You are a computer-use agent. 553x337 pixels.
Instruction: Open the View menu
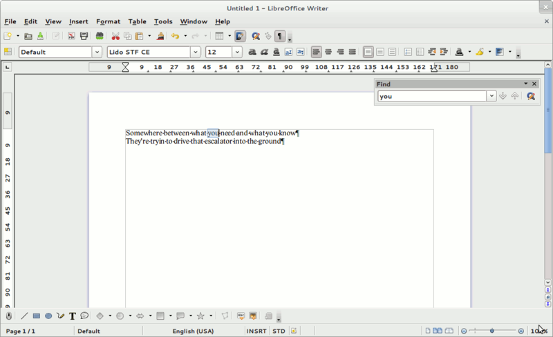(x=53, y=21)
